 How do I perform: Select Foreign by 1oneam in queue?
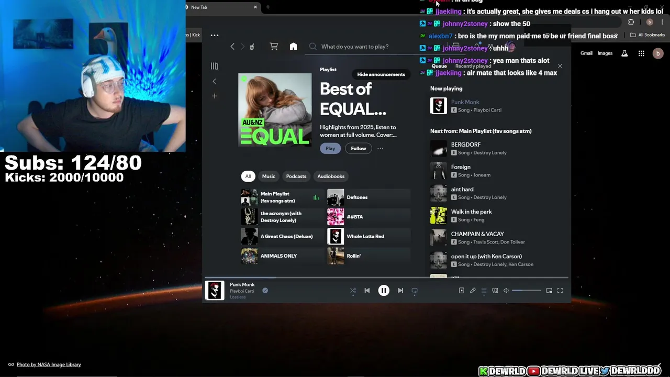tap(496, 171)
